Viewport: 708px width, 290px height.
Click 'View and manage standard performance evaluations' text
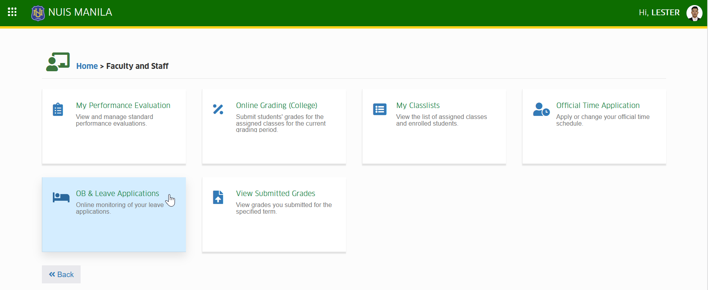pyautogui.click(x=114, y=120)
